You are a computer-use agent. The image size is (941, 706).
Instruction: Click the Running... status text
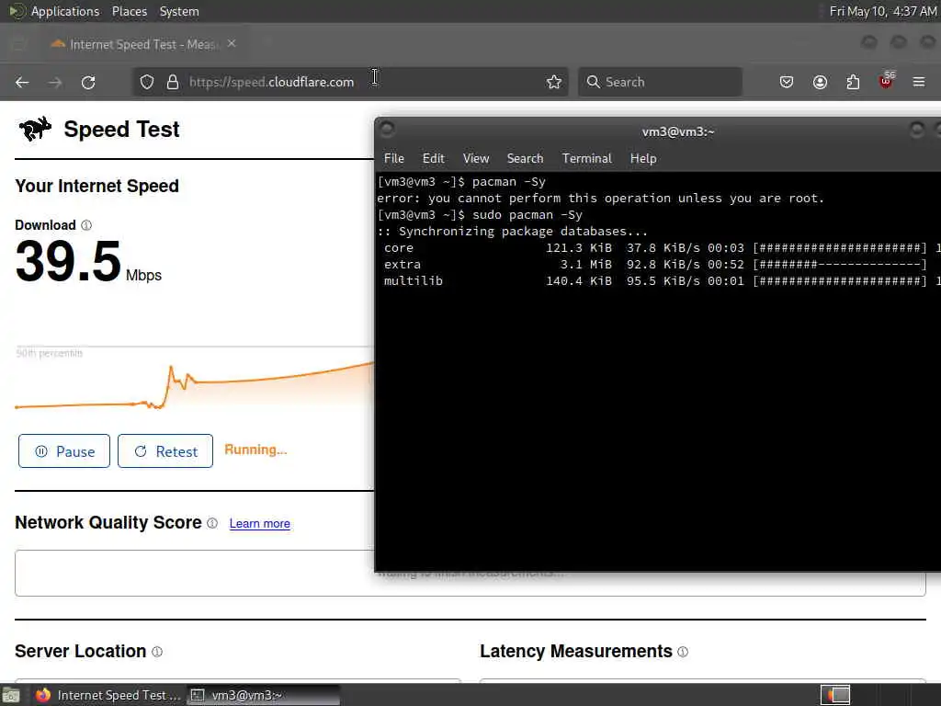[255, 450]
